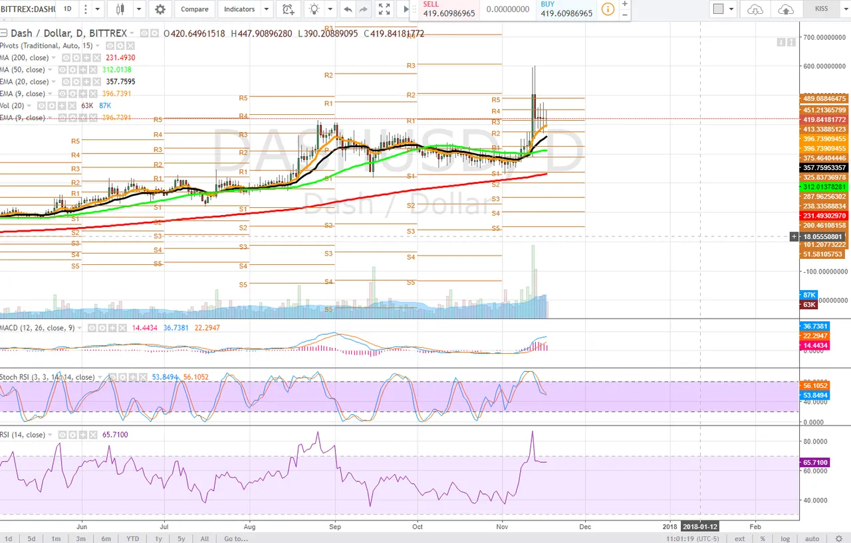
Task: Open the ideas lightbulb dropdown arrow
Action: tap(330, 9)
